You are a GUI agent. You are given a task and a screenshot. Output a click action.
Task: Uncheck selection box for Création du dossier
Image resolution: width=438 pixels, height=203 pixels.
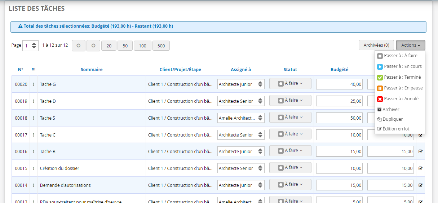420,168
